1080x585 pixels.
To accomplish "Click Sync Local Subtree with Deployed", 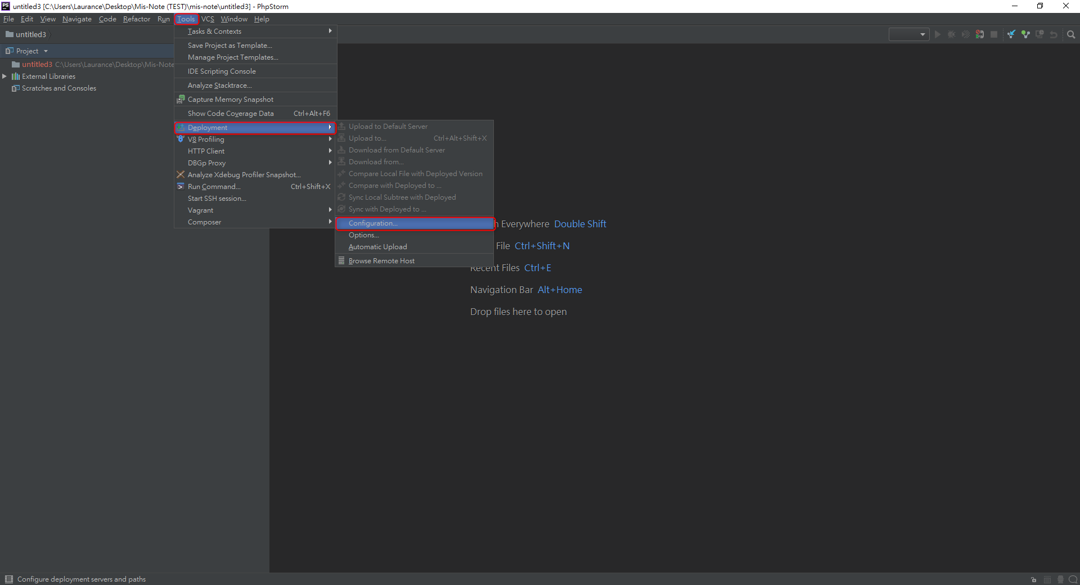I will [x=415, y=197].
